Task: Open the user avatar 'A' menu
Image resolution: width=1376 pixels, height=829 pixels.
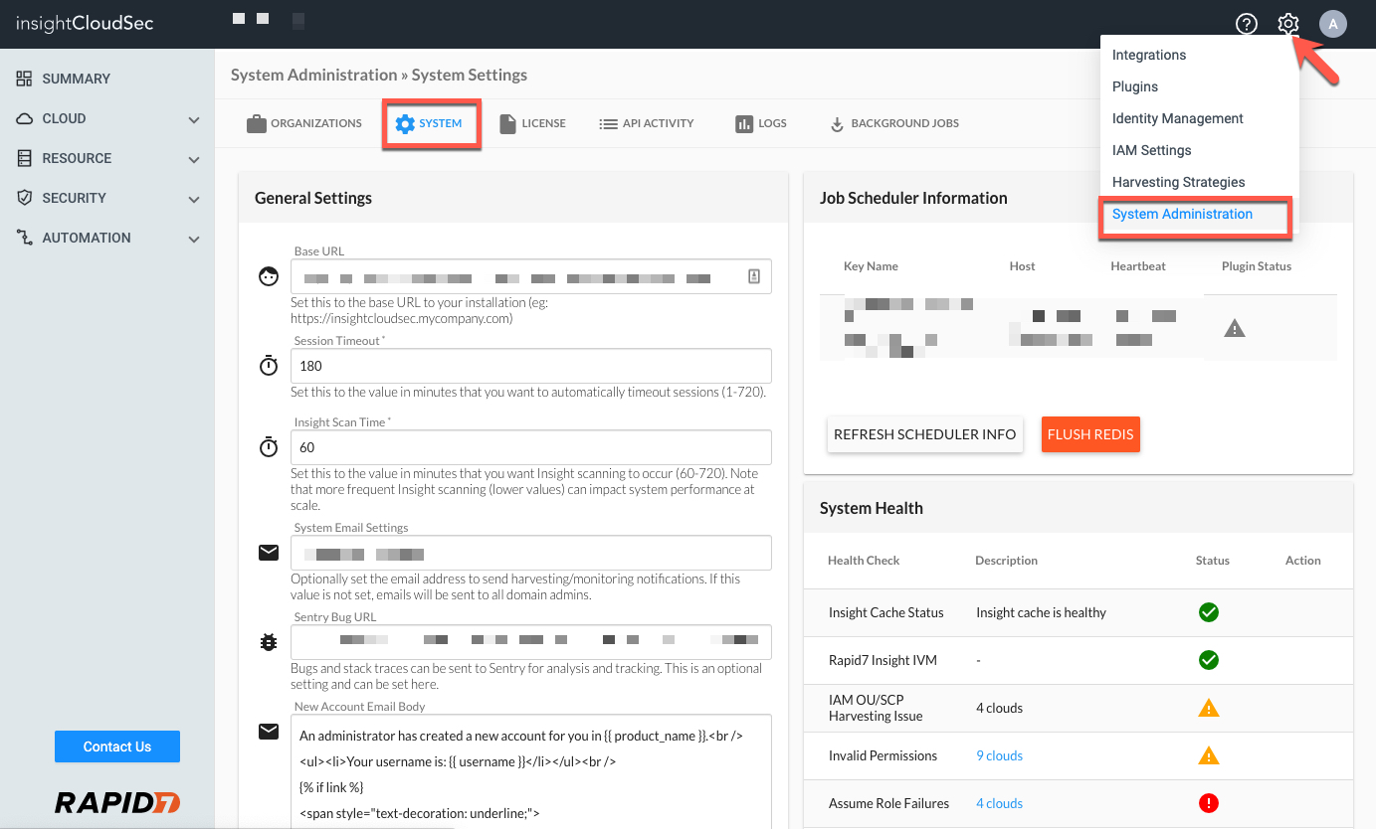Action: click(1333, 24)
